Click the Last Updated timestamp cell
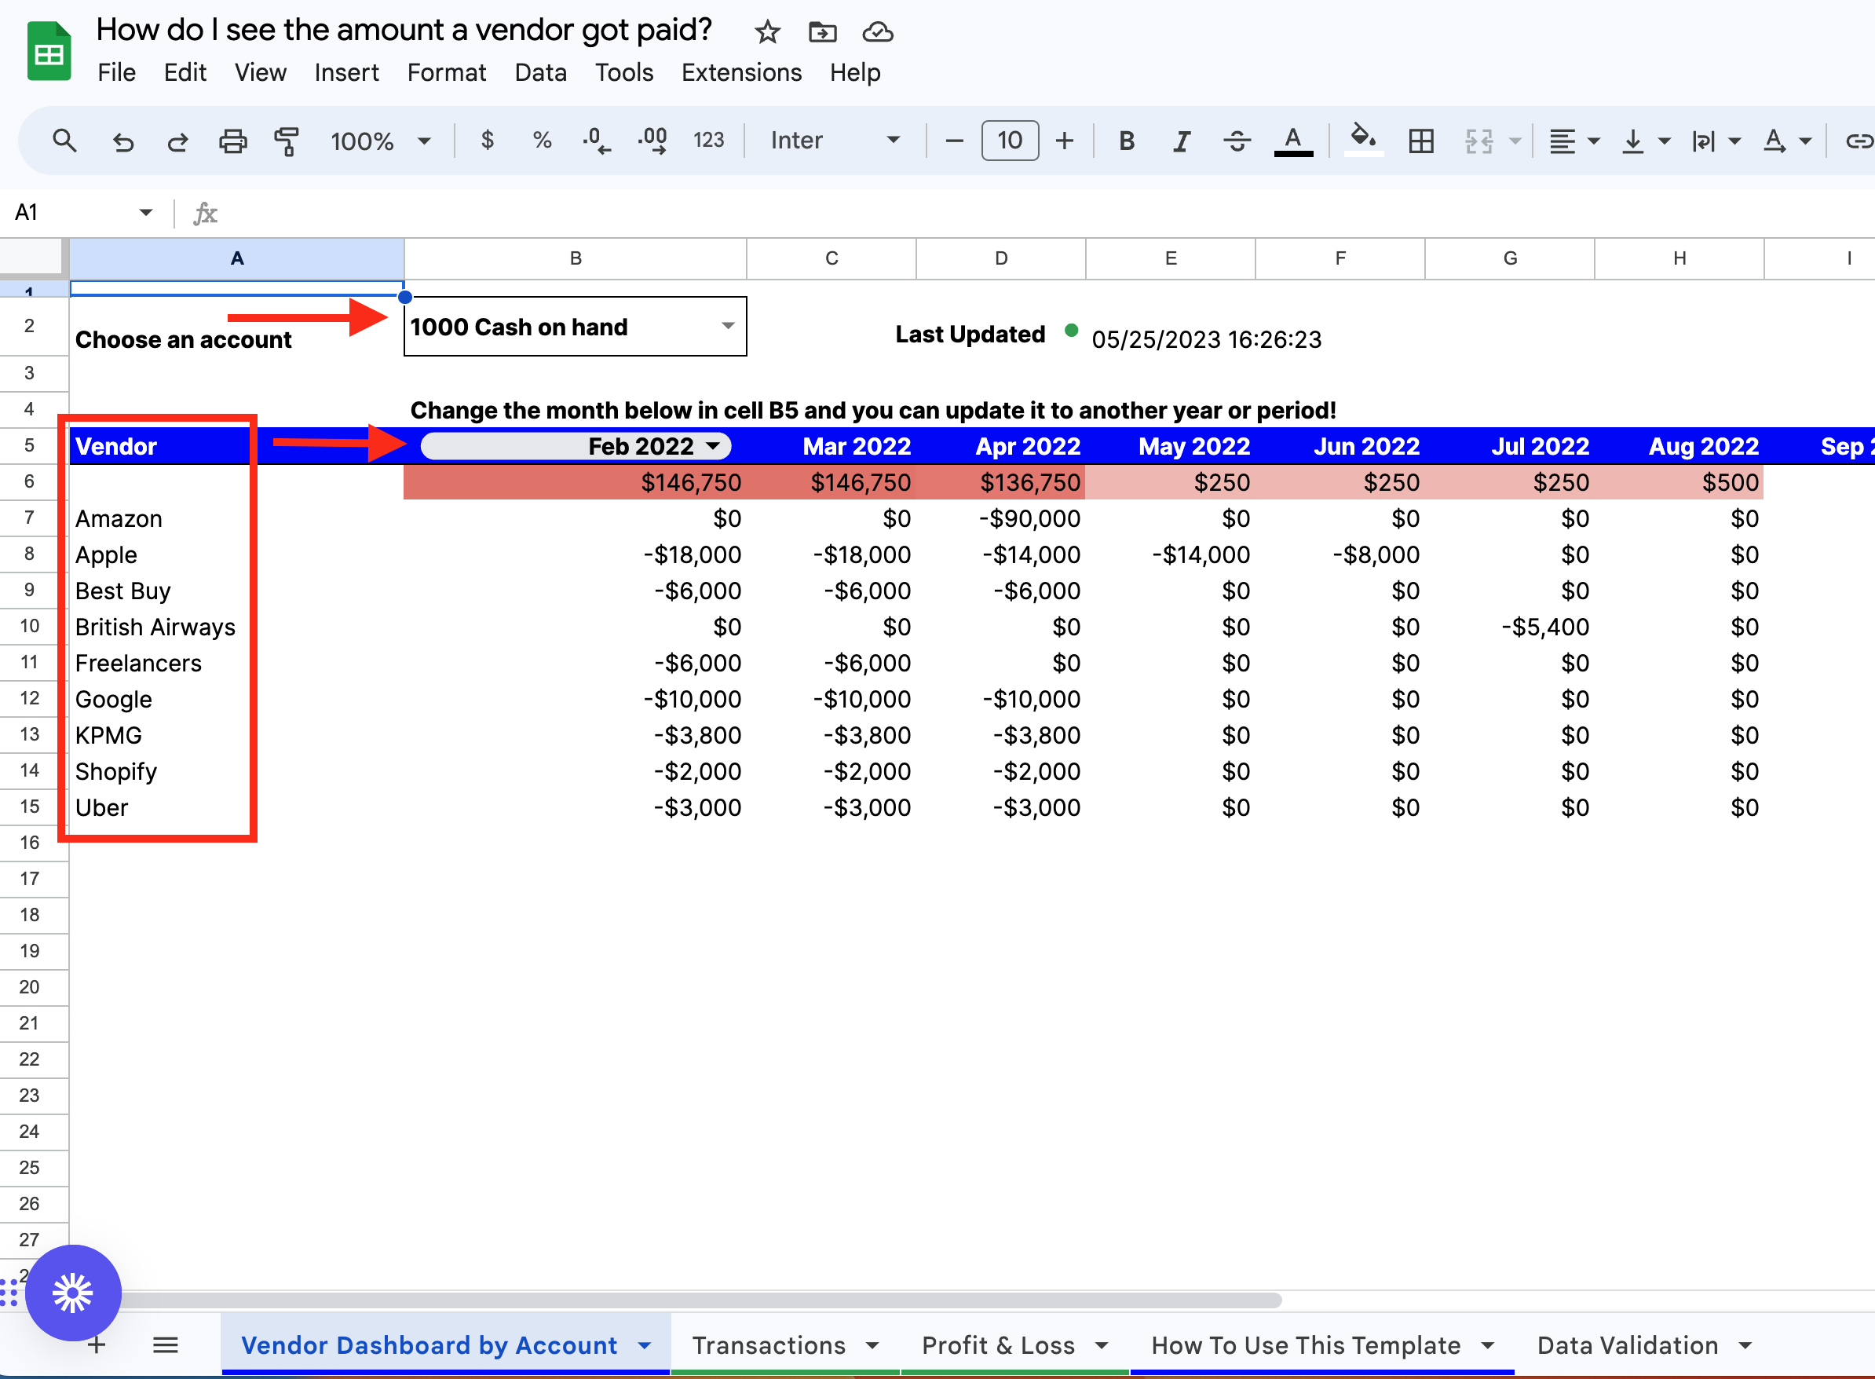This screenshot has width=1875, height=1379. tap(1207, 340)
